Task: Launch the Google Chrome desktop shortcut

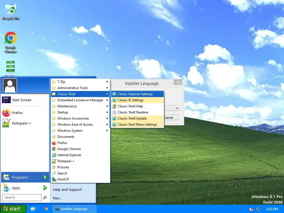Action: (11, 42)
